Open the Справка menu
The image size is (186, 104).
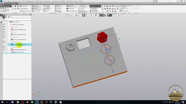(x=81, y=1)
